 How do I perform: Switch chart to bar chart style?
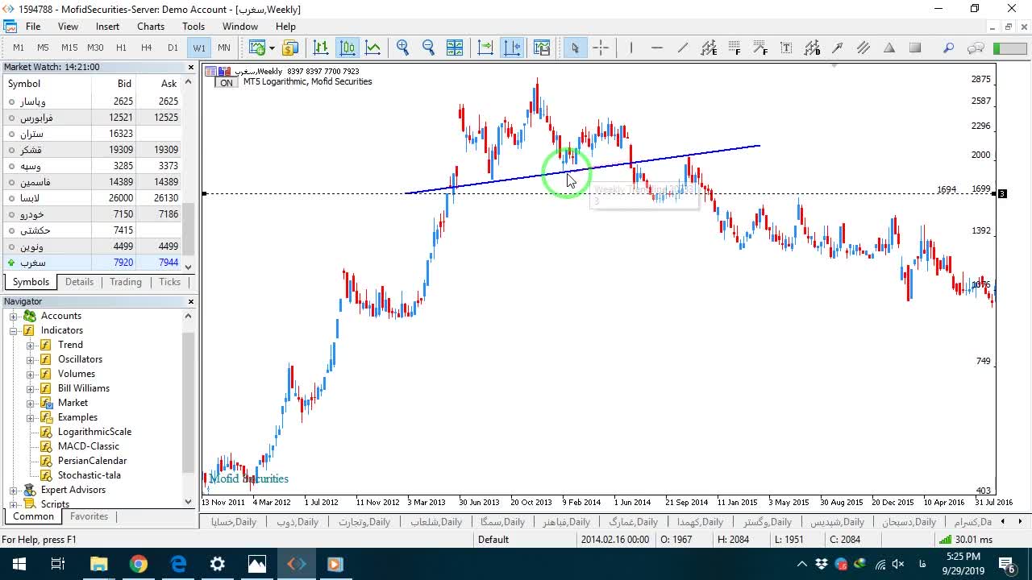(x=321, y=48)
